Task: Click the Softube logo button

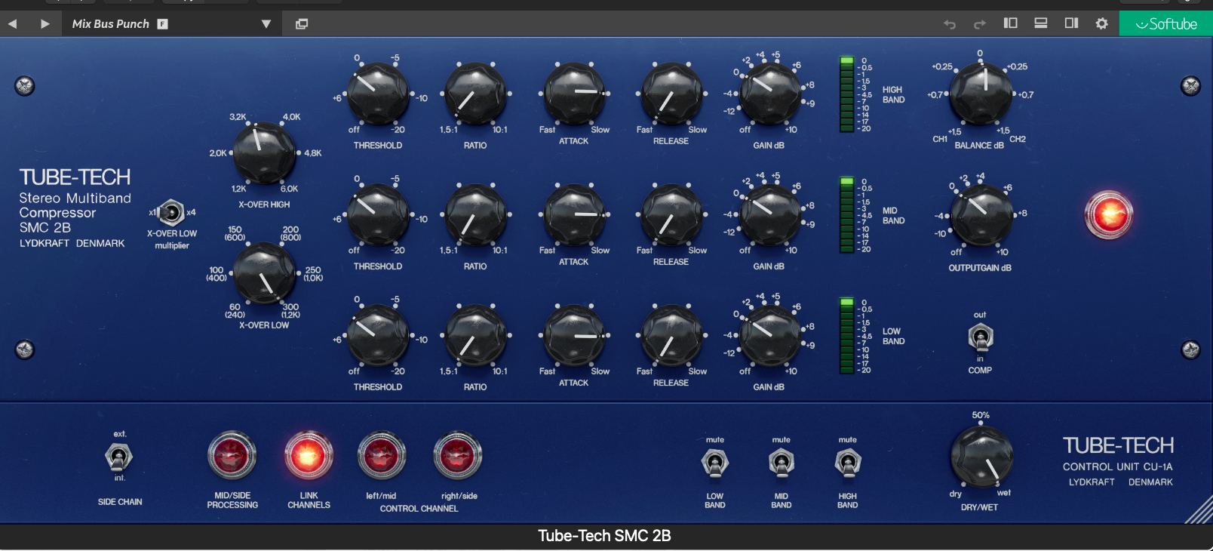Action: tap(1166, 23)
